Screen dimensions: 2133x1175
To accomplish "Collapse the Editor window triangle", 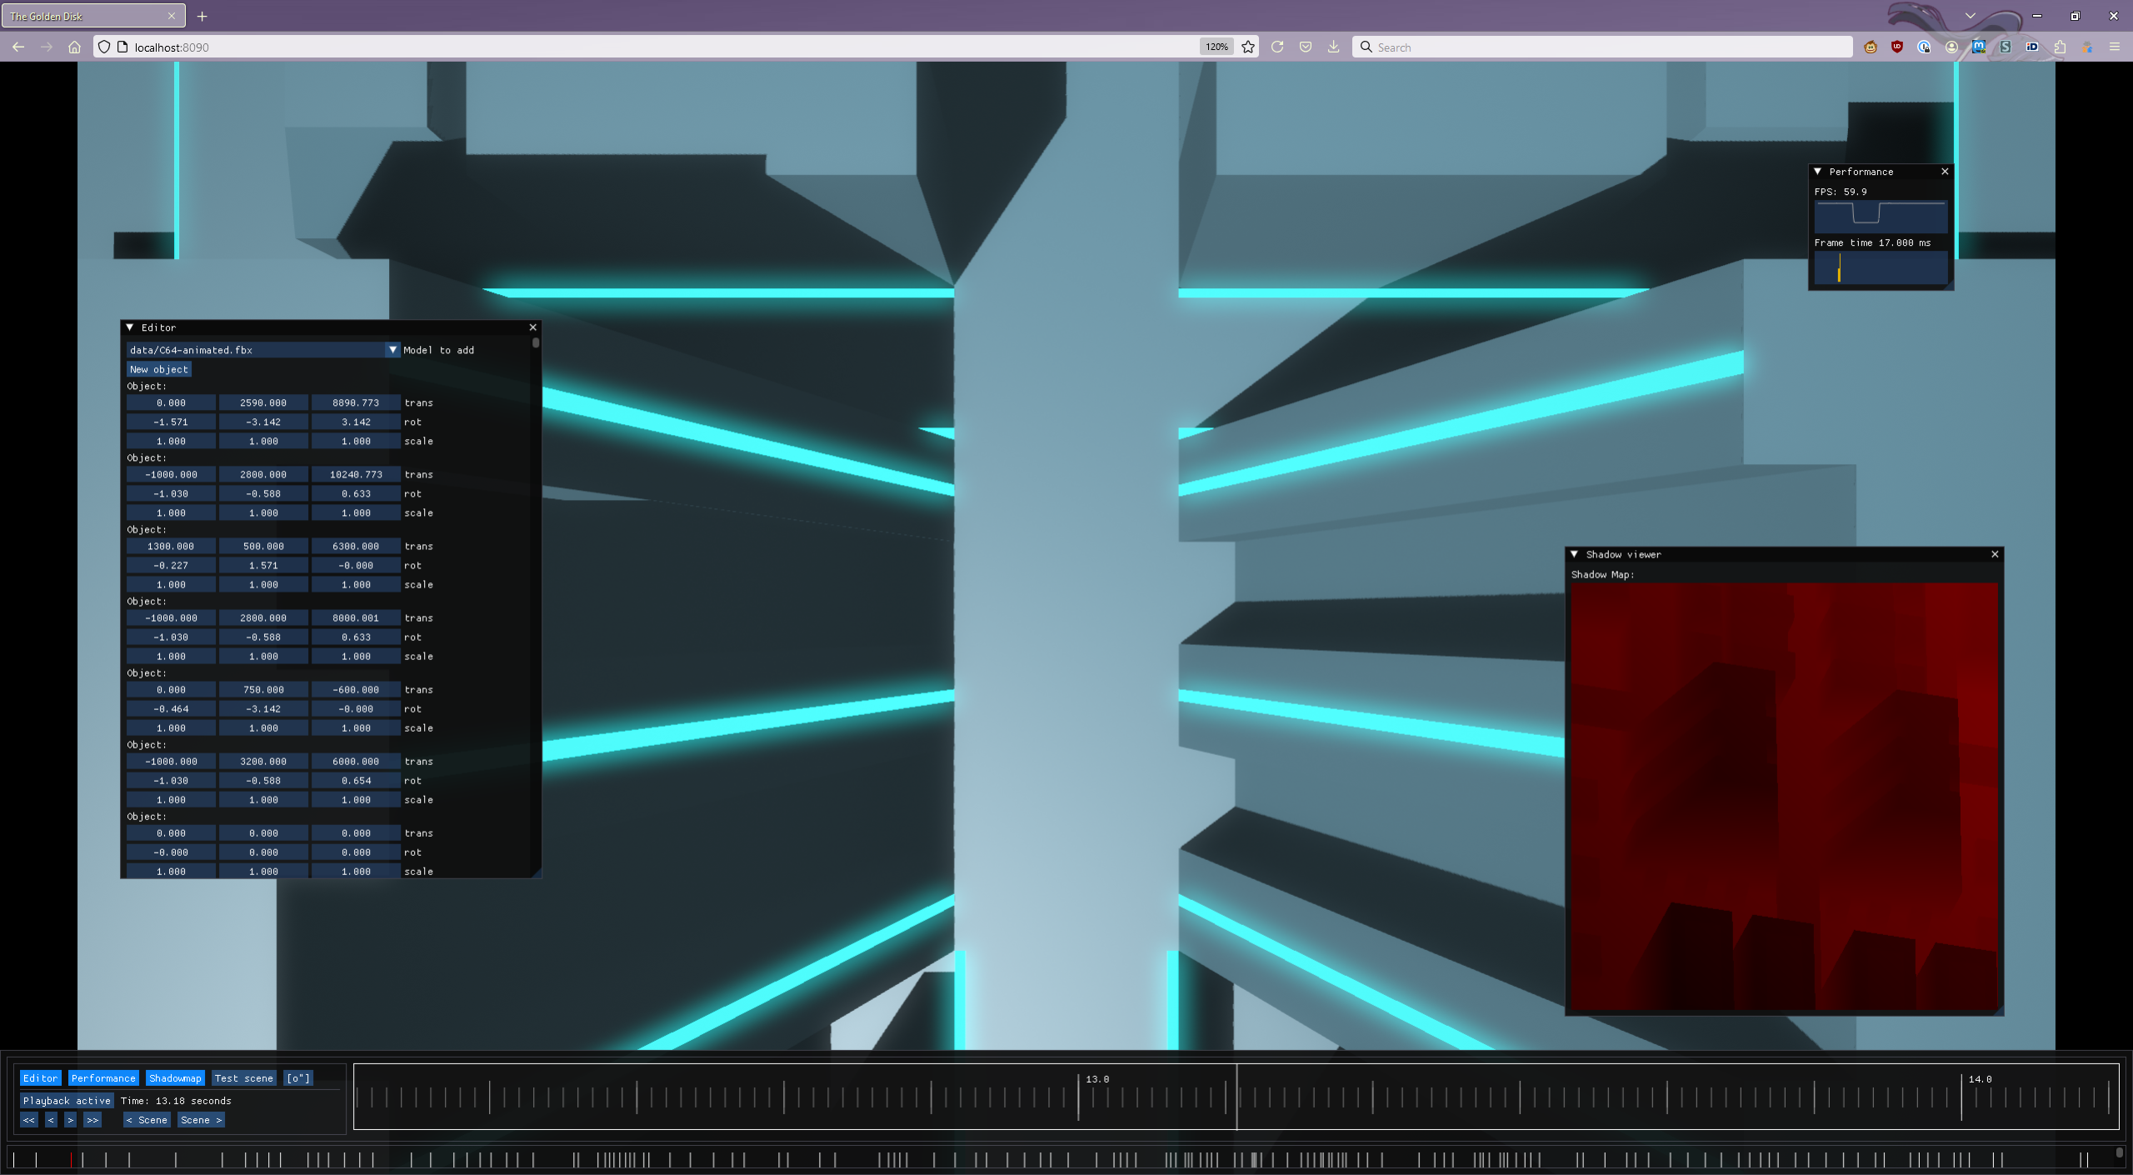I will pos(130,327).
